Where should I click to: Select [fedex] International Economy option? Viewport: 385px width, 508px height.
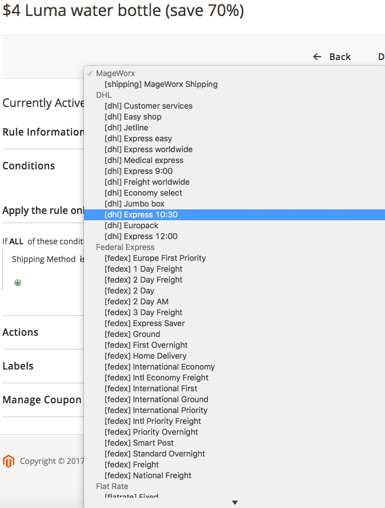point(235,367)
